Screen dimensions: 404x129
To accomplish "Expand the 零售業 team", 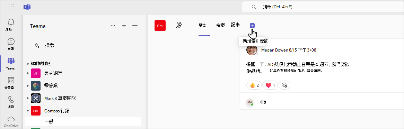I will point(28,85).
